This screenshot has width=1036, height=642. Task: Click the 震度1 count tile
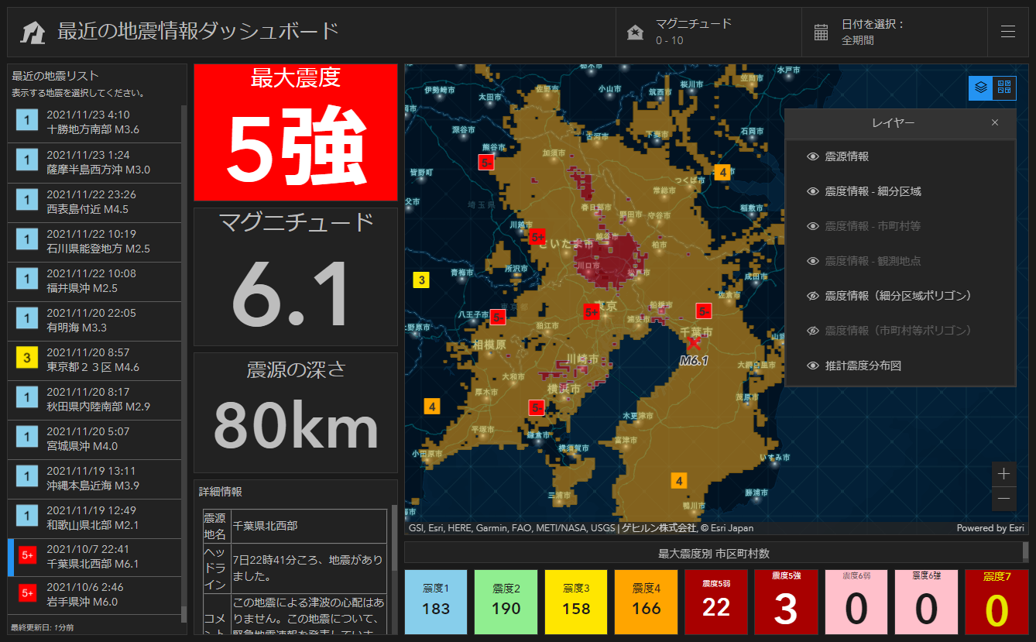click(x=436, y=602)
